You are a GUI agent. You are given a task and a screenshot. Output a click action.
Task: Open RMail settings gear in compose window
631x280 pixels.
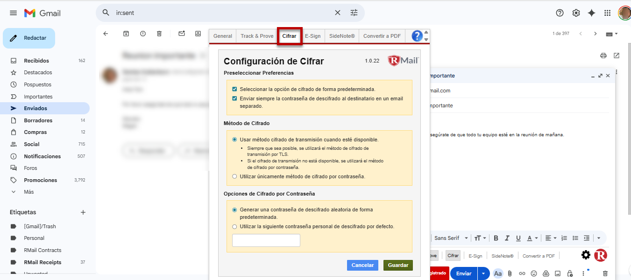pyautogui.click(x=586, y=255)
